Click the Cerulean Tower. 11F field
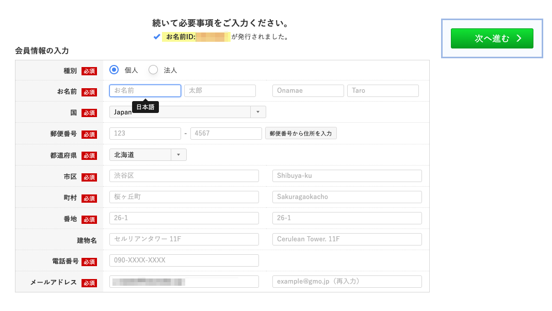This screenshot has width=552, height=311. pyautogui.click(x=347, y=239)
